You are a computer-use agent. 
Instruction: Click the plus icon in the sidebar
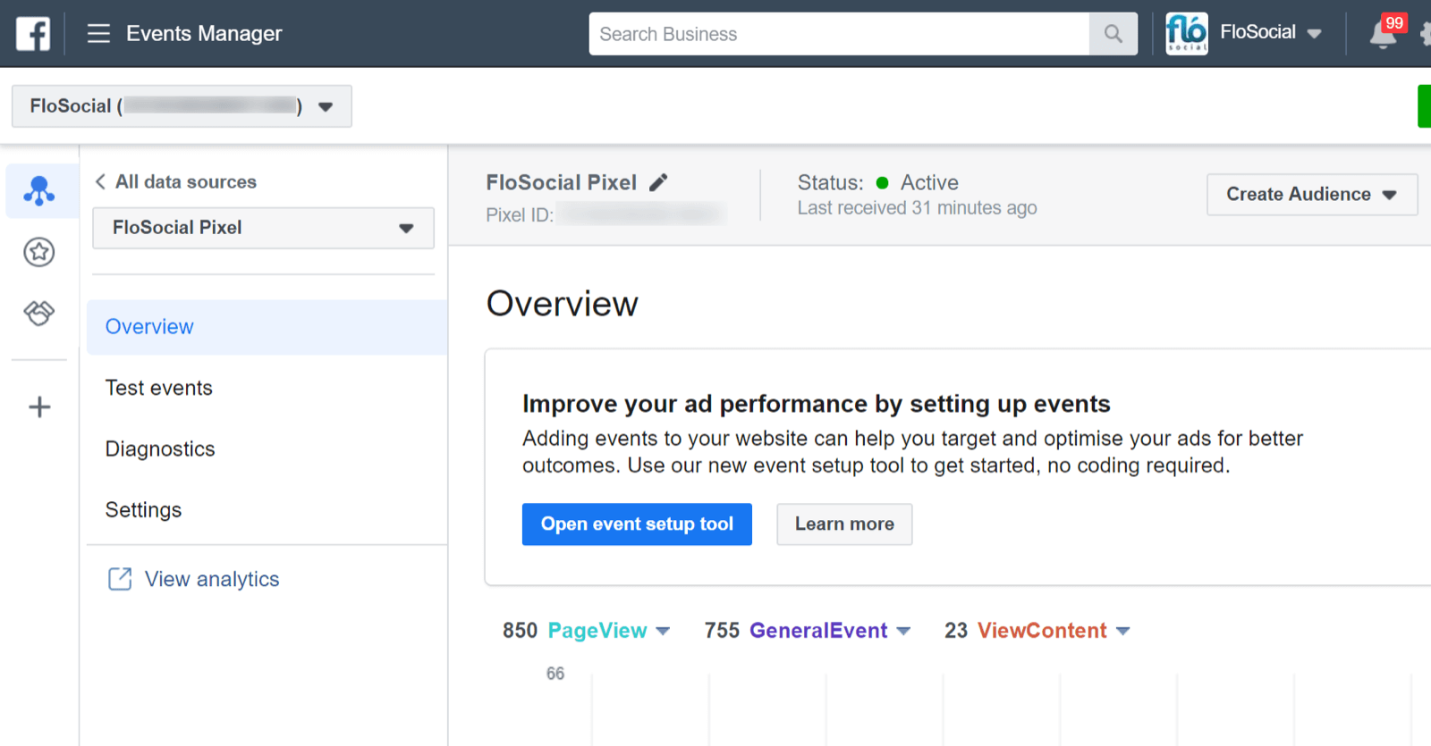(39, 407)
